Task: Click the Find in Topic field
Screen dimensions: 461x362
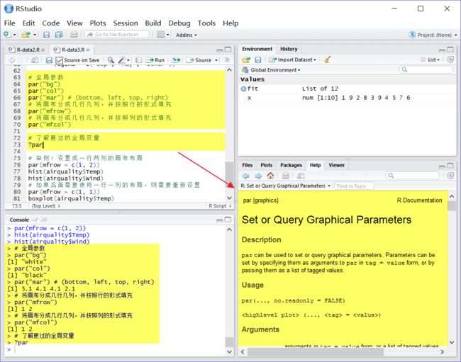Action: pyautogui.click(x=354, y=186)
